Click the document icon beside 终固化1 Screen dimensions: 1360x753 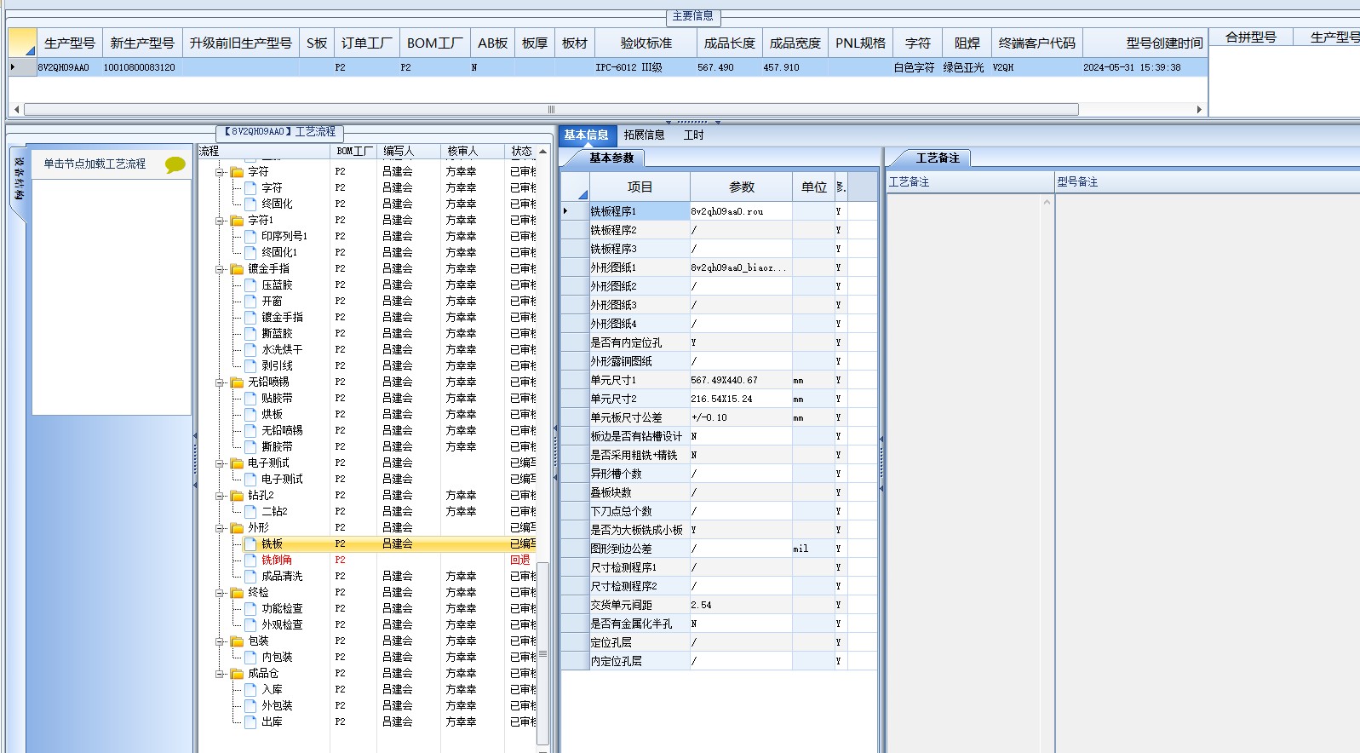pyautogui.click(x=250, y=253)
